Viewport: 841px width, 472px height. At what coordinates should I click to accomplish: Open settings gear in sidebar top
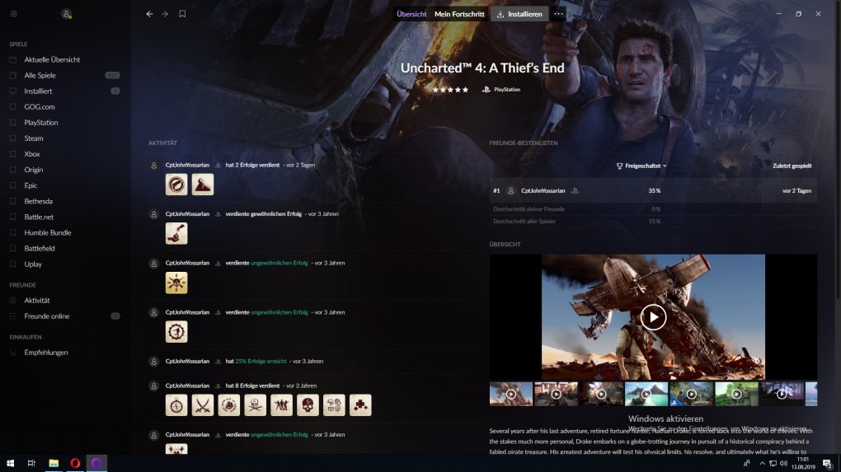pos(13,14)
